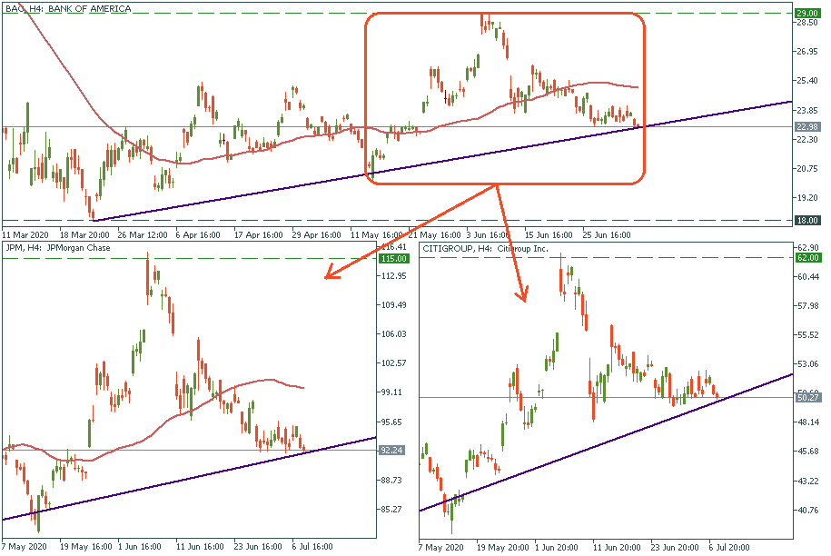Click the 6 Apr 16:00 date label
The width and height of the screenshot is (831, 556).
(x=200, y=233)
